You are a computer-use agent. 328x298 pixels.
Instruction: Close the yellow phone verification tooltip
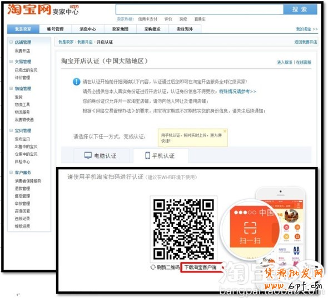[x=225, y=131]
